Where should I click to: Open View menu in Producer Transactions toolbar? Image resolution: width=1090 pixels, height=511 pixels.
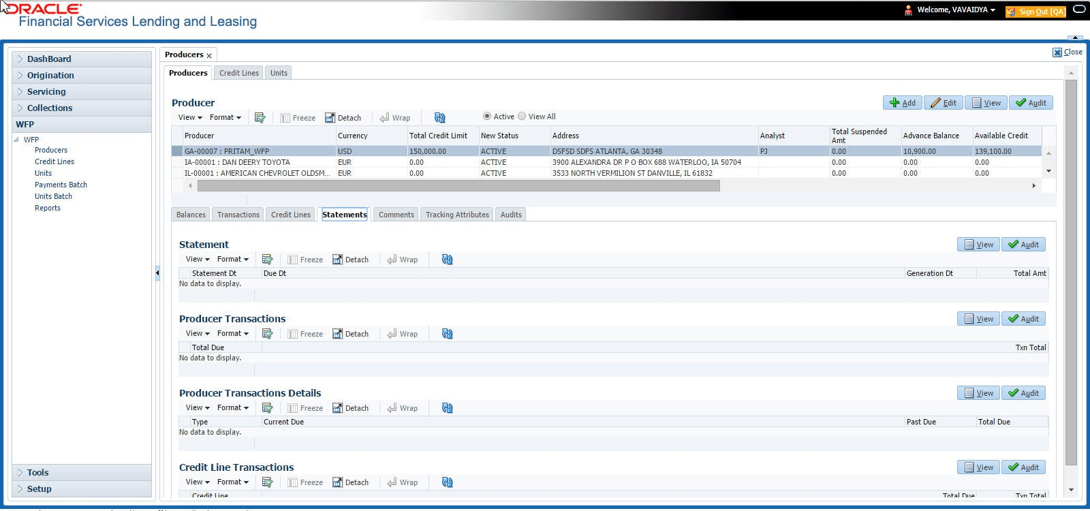click(x=198, y=333)
